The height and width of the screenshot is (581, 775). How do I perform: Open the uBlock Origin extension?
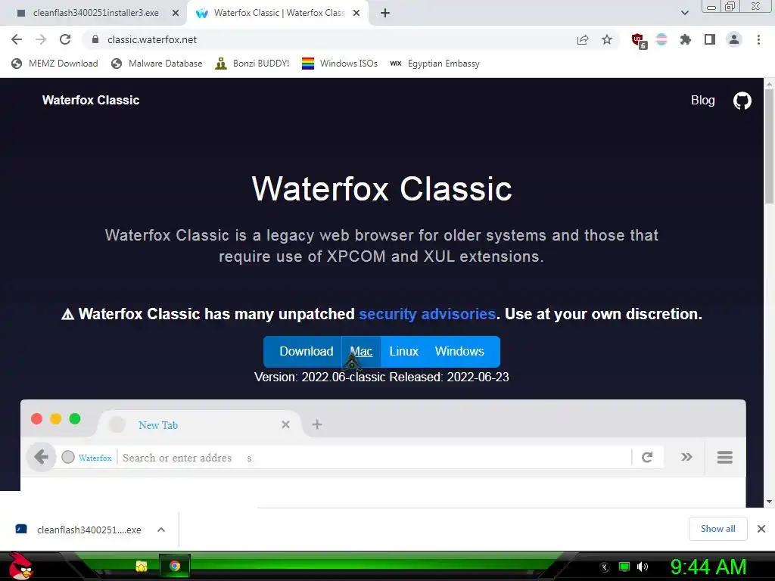pos(639,41)
